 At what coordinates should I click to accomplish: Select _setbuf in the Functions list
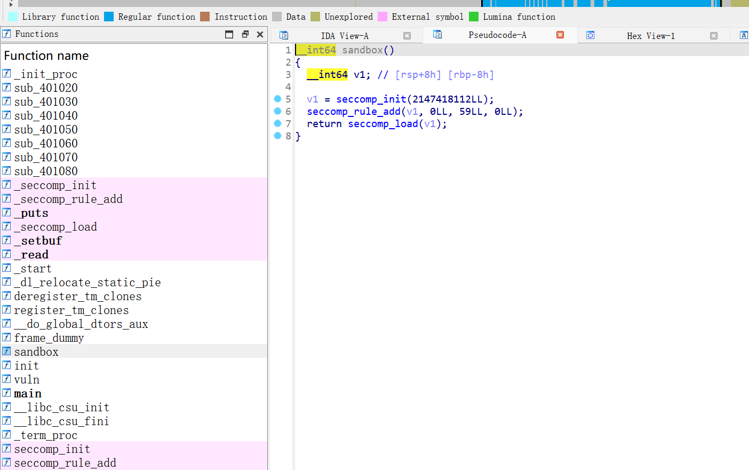[134, 240]
